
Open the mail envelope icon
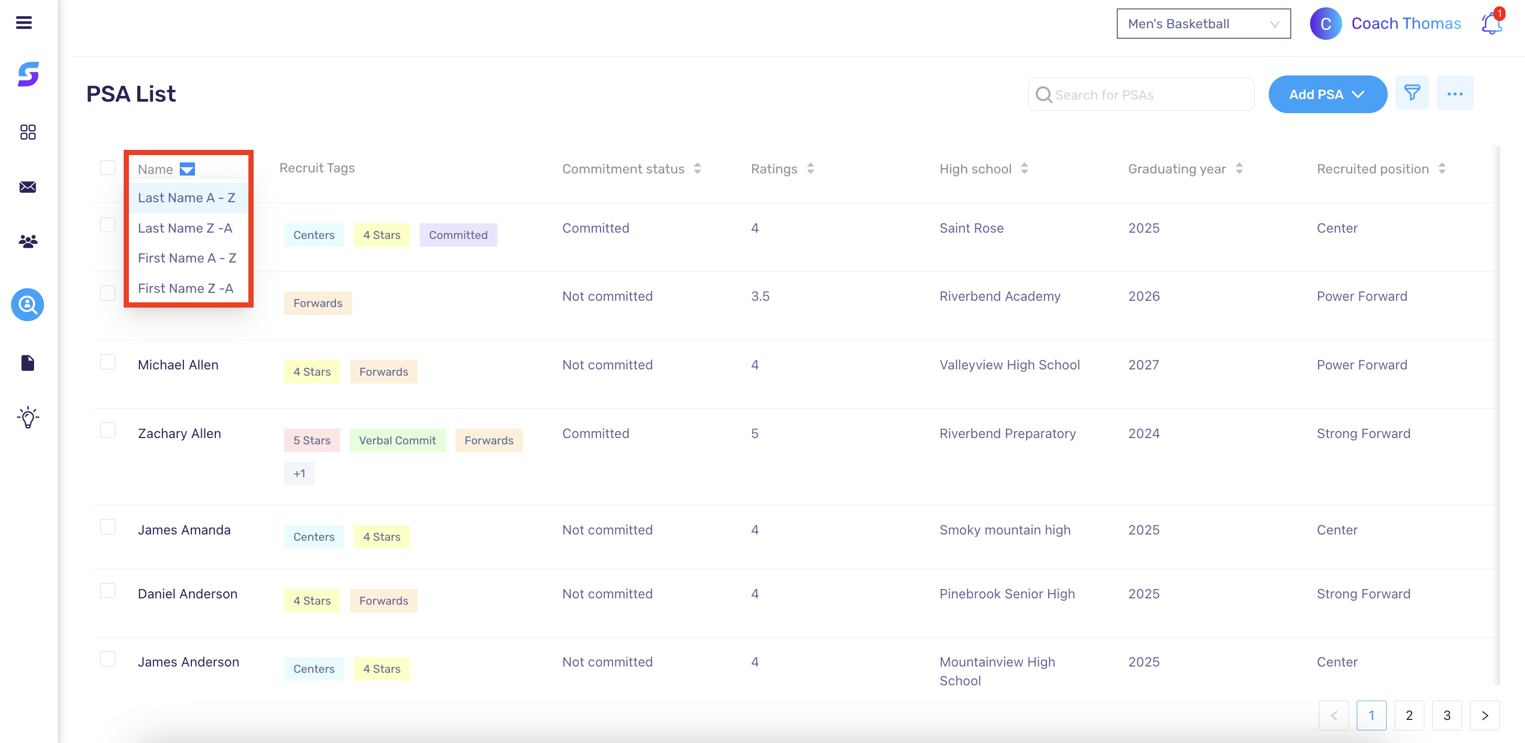[x=28, y=187]
